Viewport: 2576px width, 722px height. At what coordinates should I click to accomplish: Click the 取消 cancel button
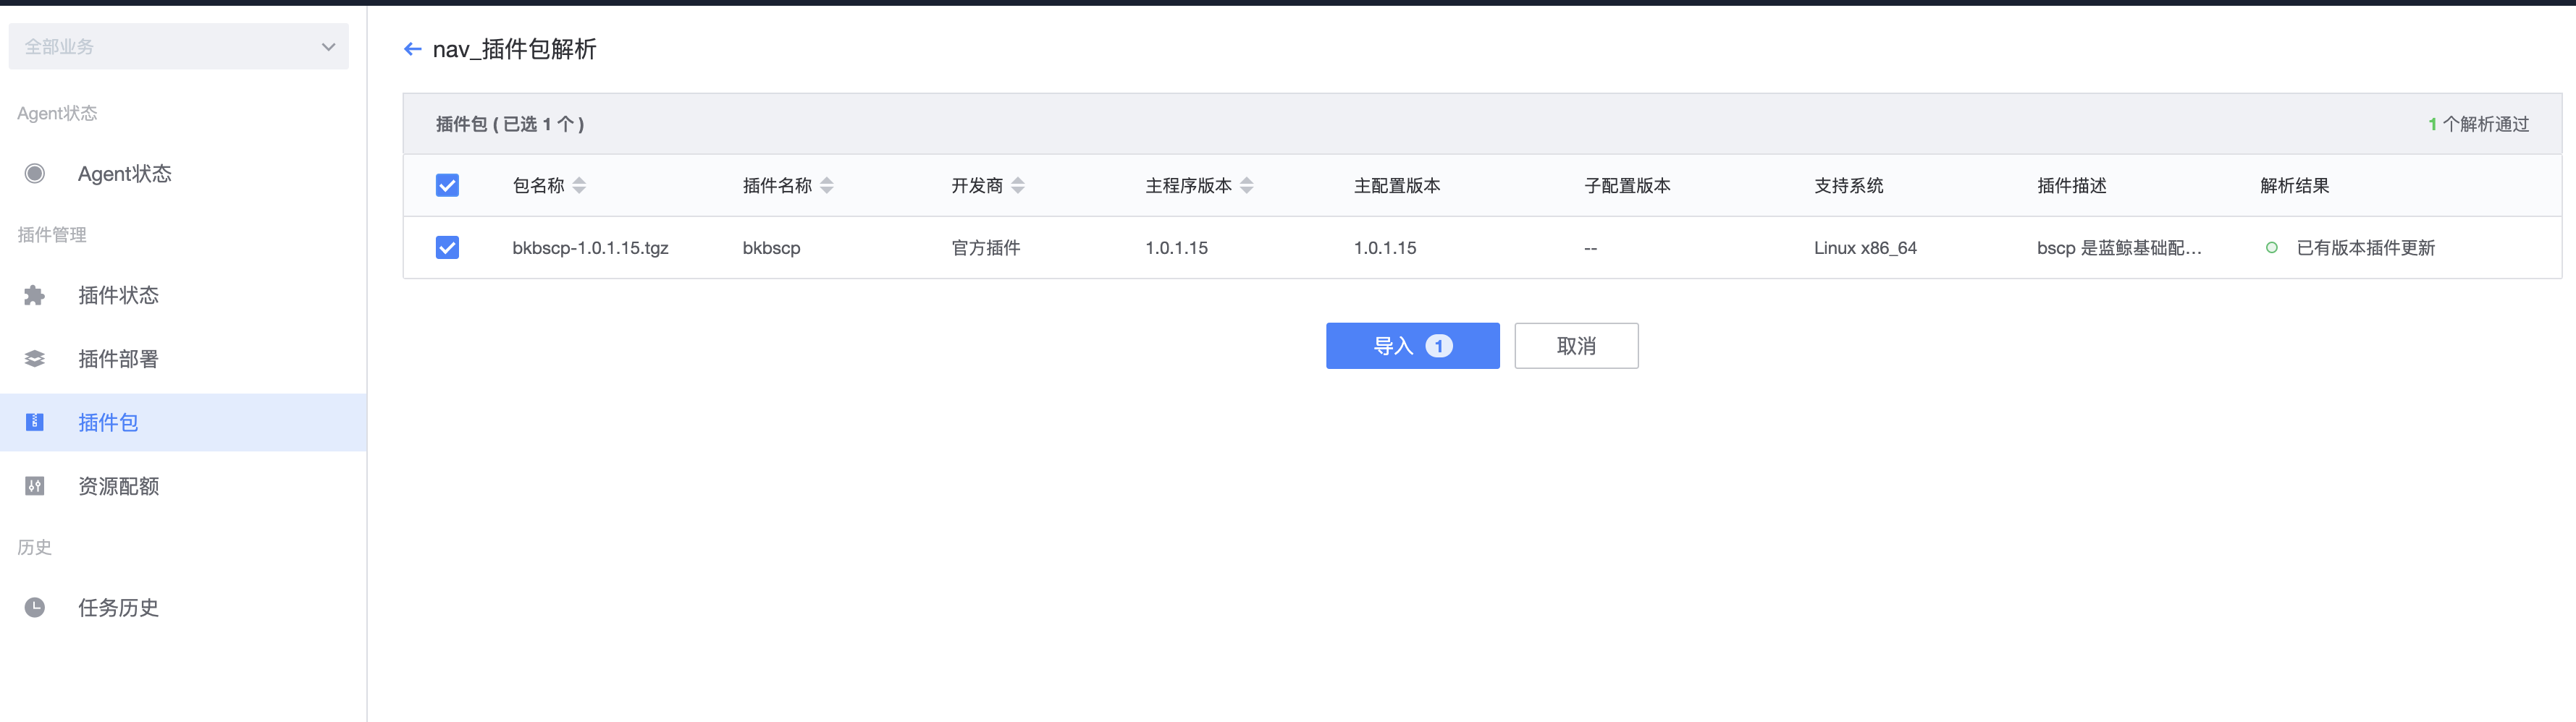[x=1576, y=346]
